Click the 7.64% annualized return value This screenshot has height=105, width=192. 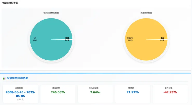(x=95, y=92)
